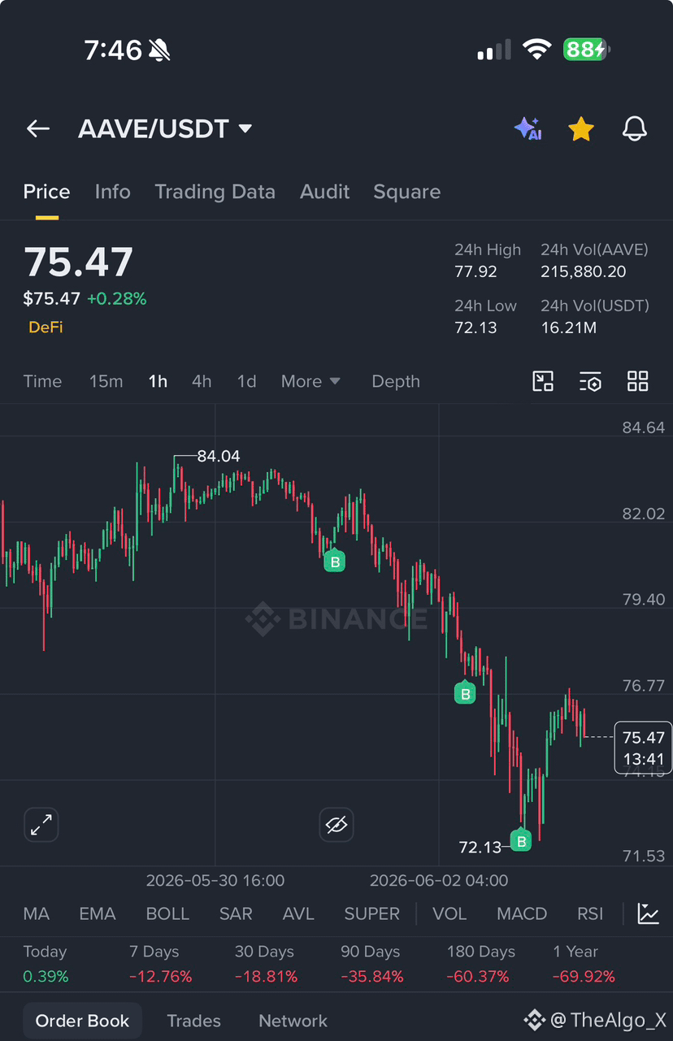Image resolution: width=673 pixels, height=1041 pixels.
Task: Switch to the Price tab
Action: coord(46,192)
